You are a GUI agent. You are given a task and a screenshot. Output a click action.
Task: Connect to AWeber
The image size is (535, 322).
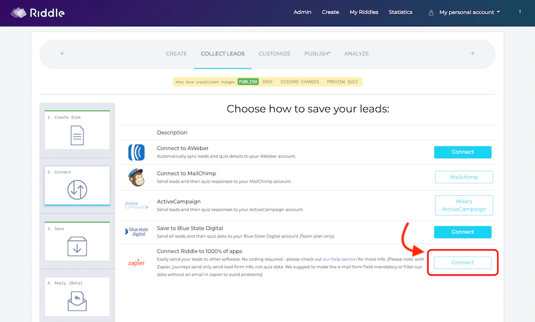coord(462,152)
